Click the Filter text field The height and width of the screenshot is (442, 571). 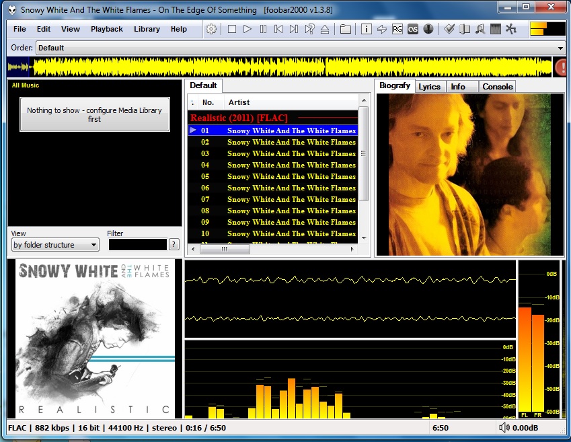[x=138, y=244]
